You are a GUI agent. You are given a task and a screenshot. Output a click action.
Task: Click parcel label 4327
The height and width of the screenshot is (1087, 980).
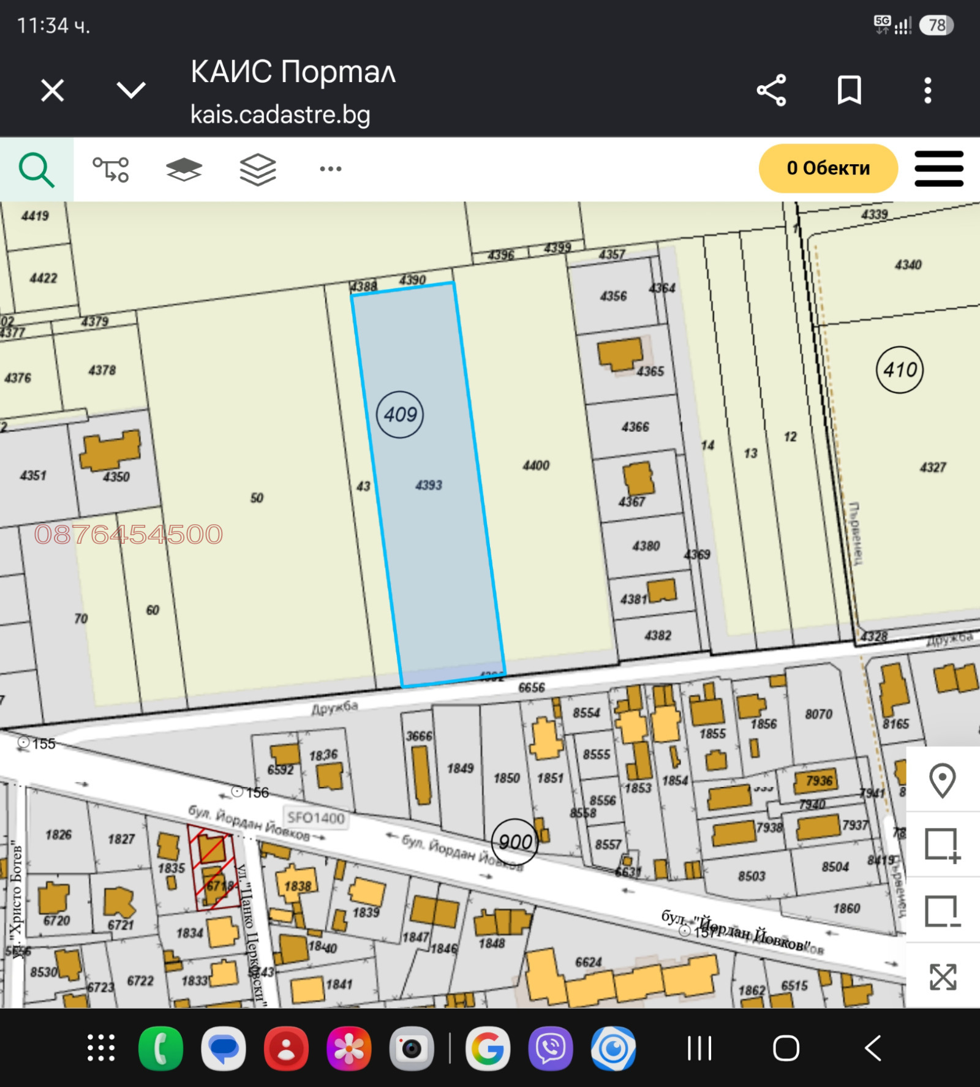(933, 468)
